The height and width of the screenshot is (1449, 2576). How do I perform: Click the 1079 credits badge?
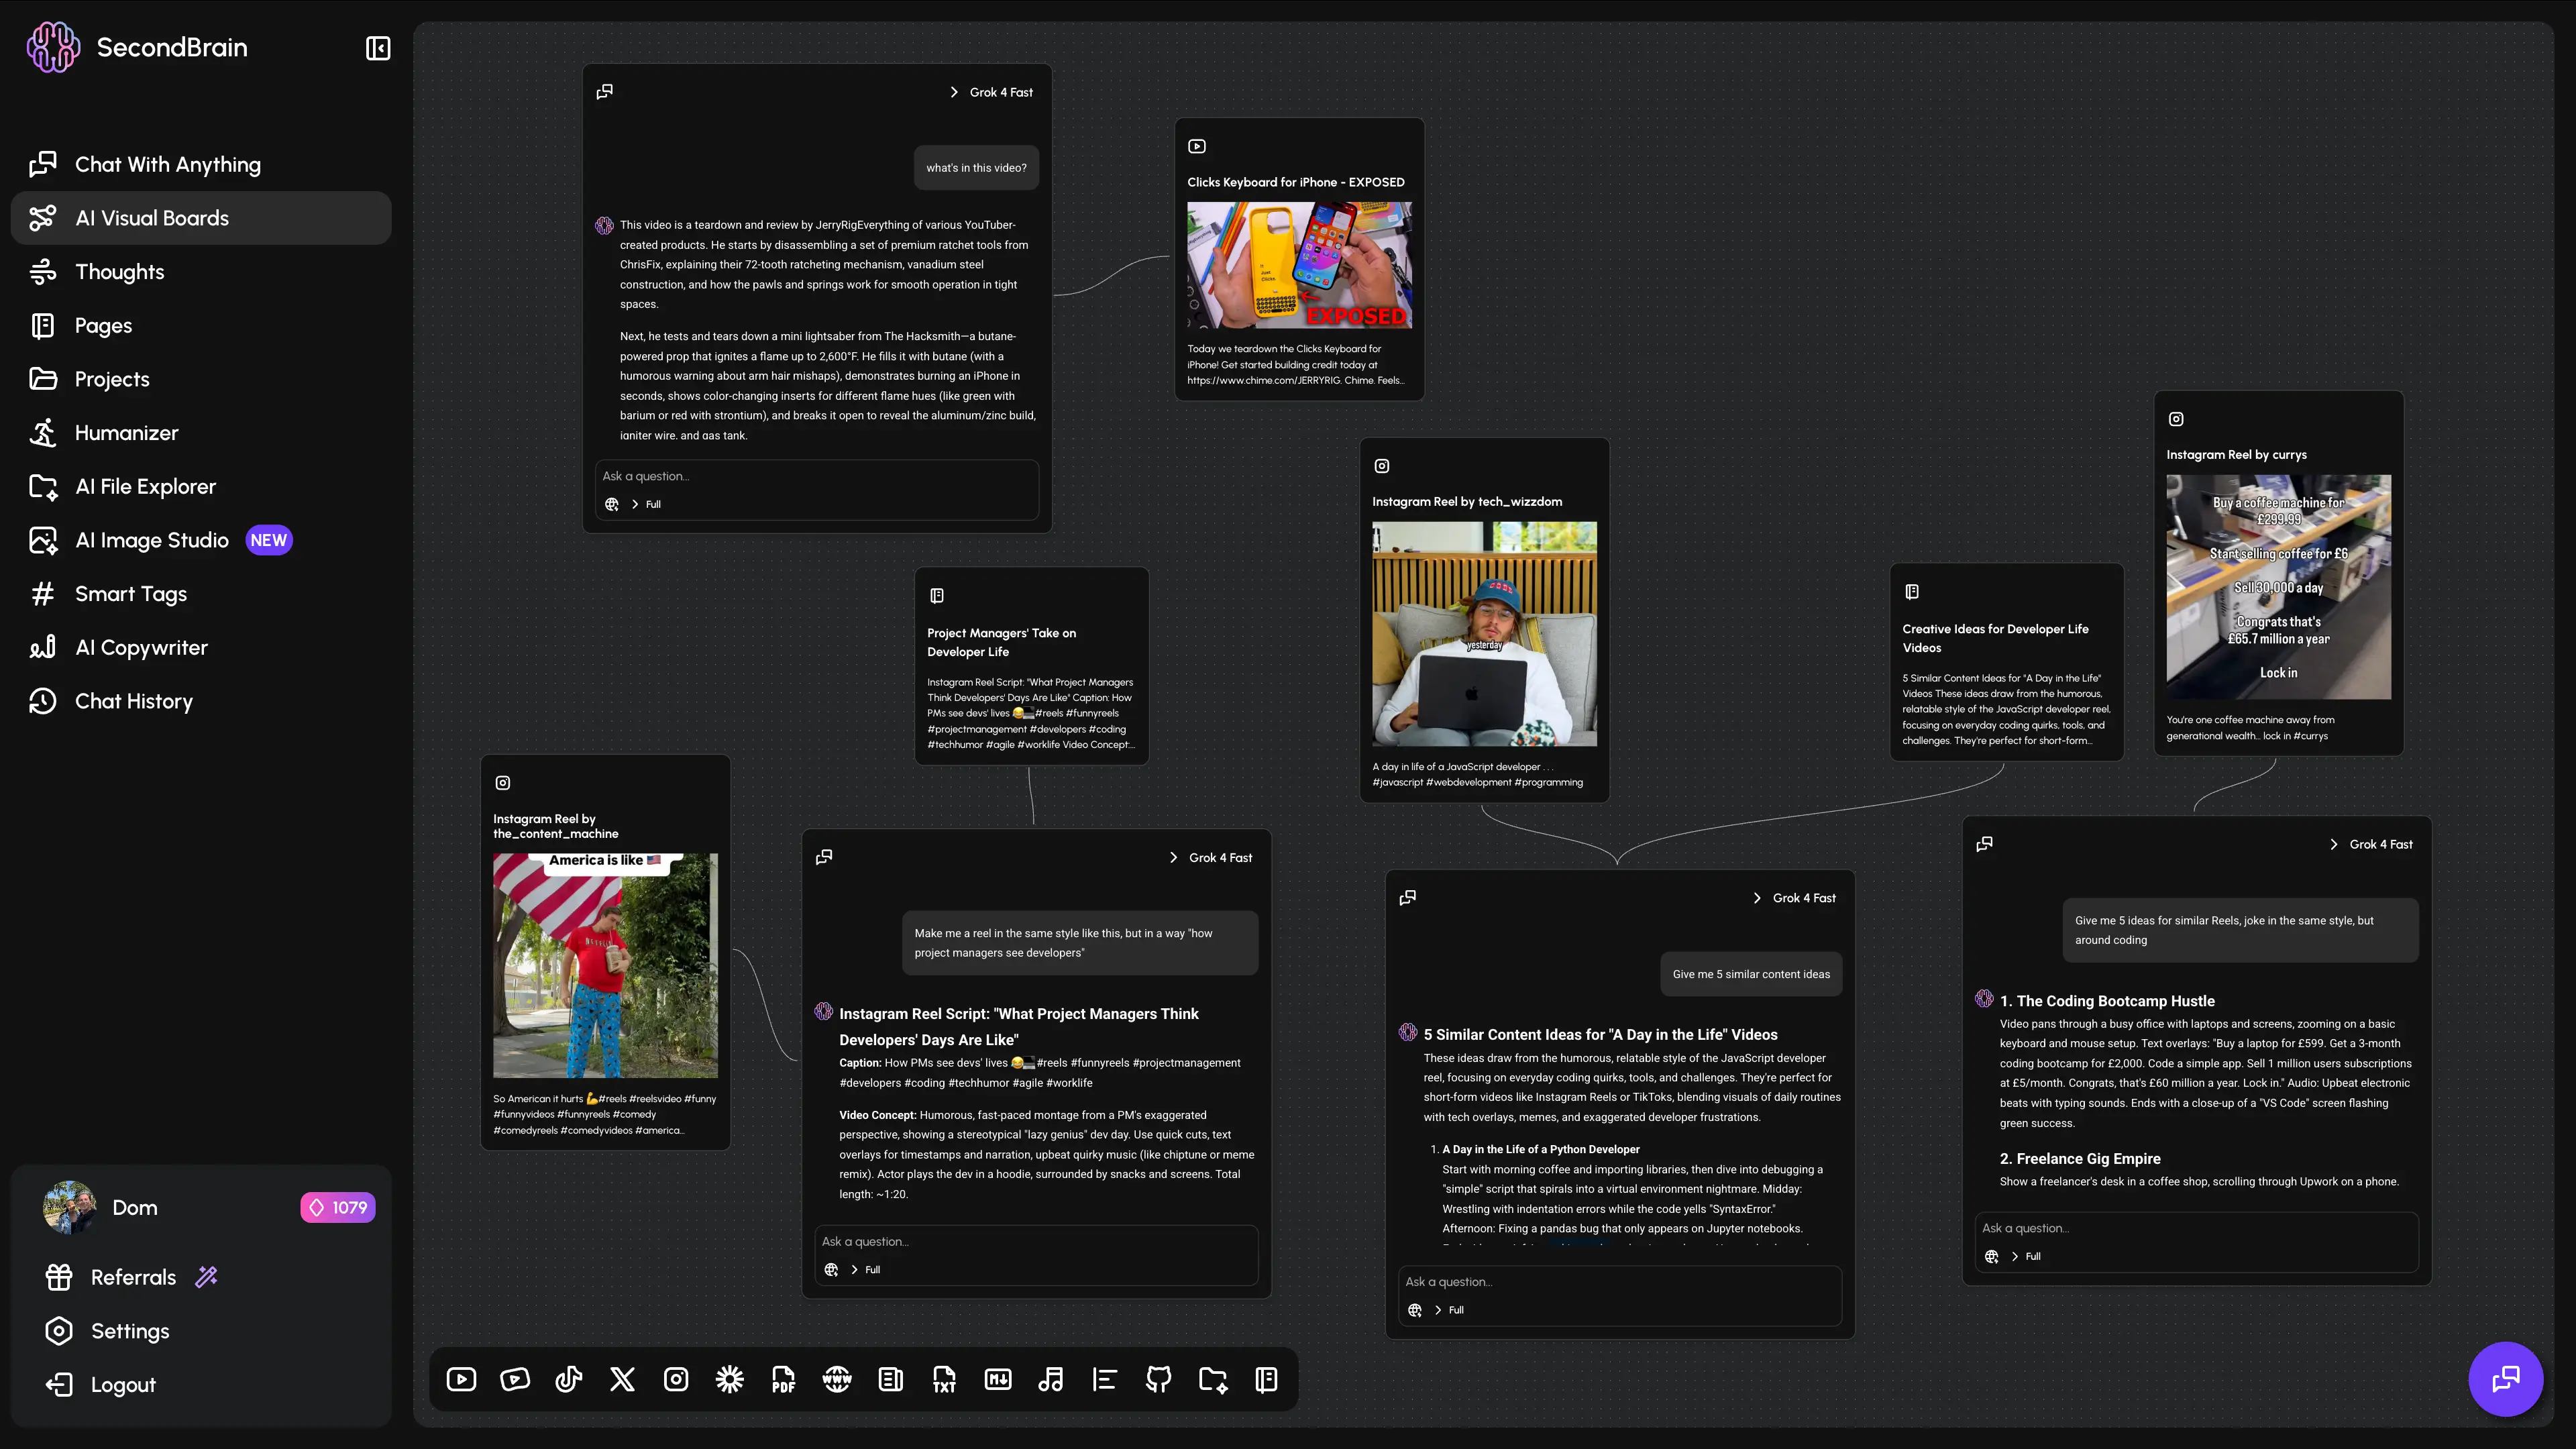click(x=338, y=1207)
